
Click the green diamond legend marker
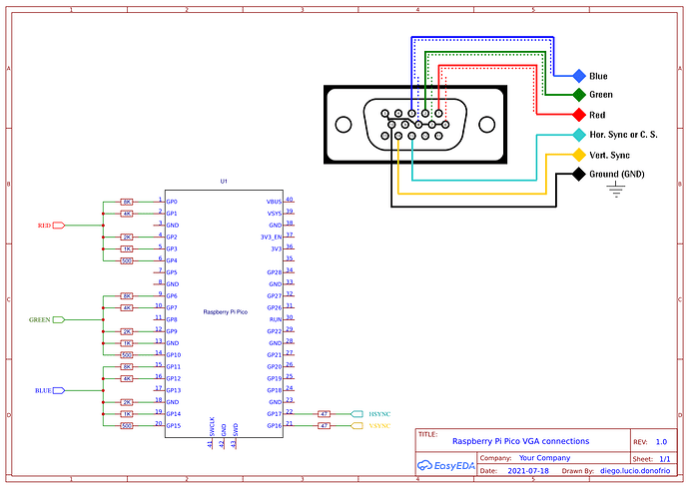[579, 95]
